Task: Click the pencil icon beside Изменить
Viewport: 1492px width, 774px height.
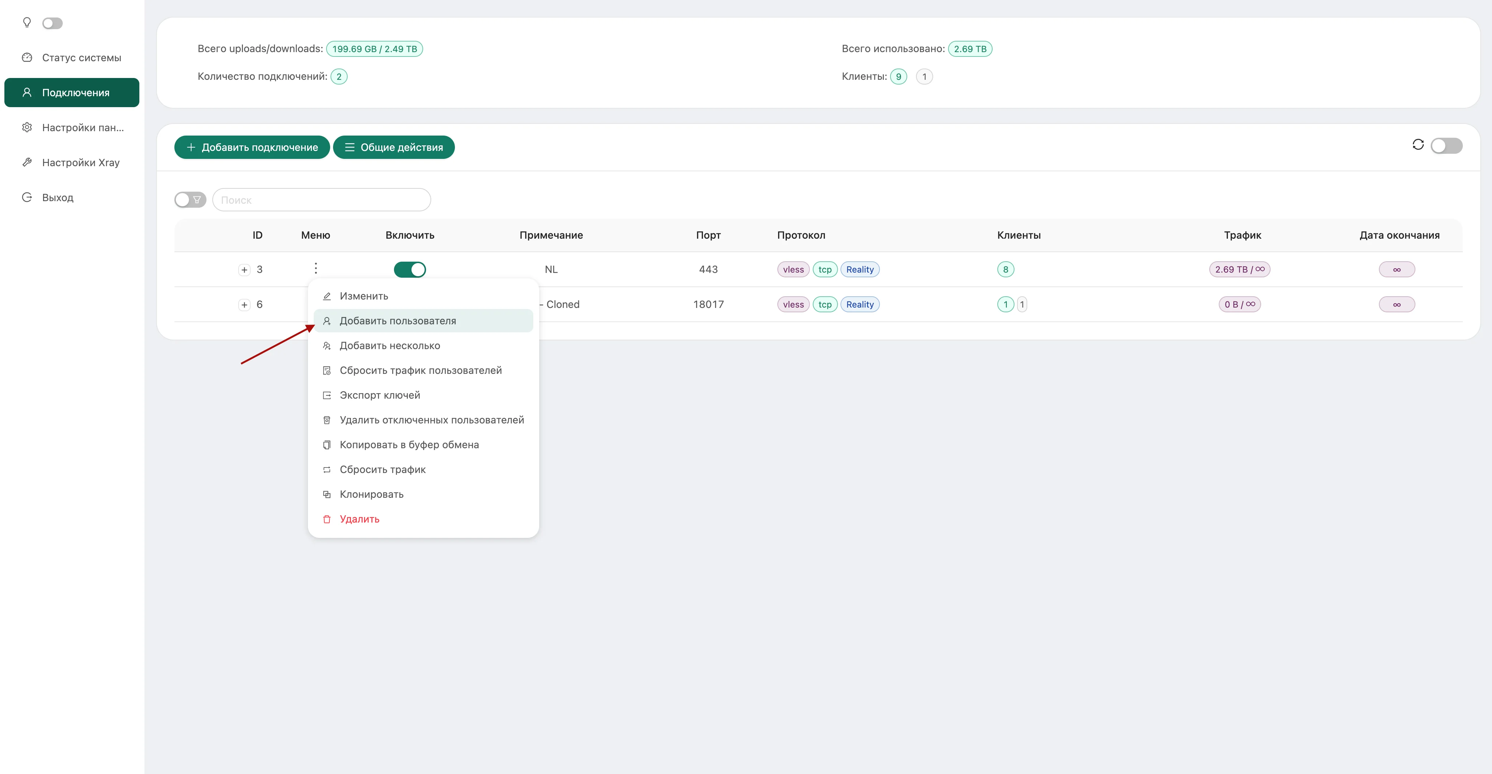Action: pos(326,296)
